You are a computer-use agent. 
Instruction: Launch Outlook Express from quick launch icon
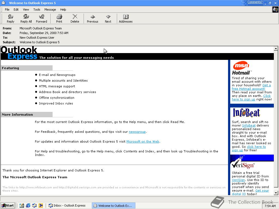point(34,205)
